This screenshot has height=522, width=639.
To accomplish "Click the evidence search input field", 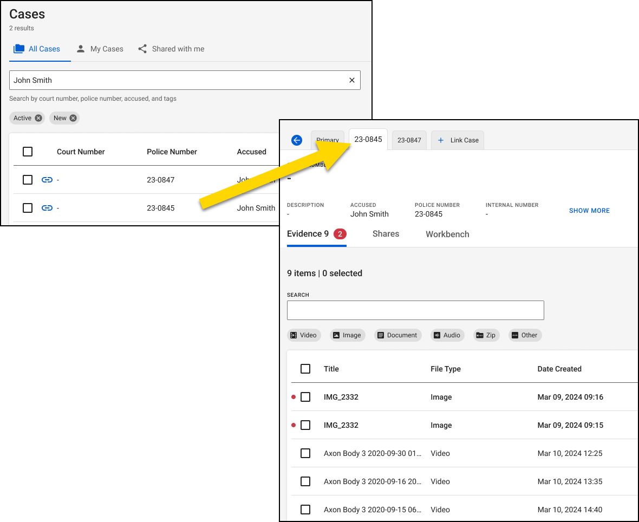I will point(415,310).
